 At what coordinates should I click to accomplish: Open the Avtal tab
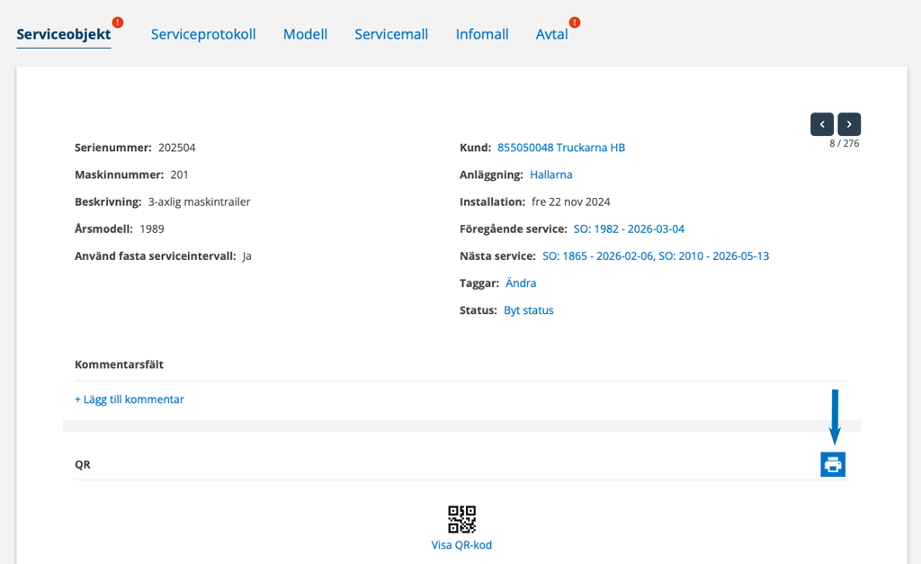(551, 34)
